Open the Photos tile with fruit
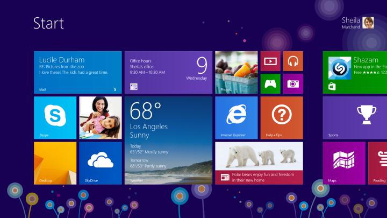The width and height of the screenshot is (387, 218). 236,72
